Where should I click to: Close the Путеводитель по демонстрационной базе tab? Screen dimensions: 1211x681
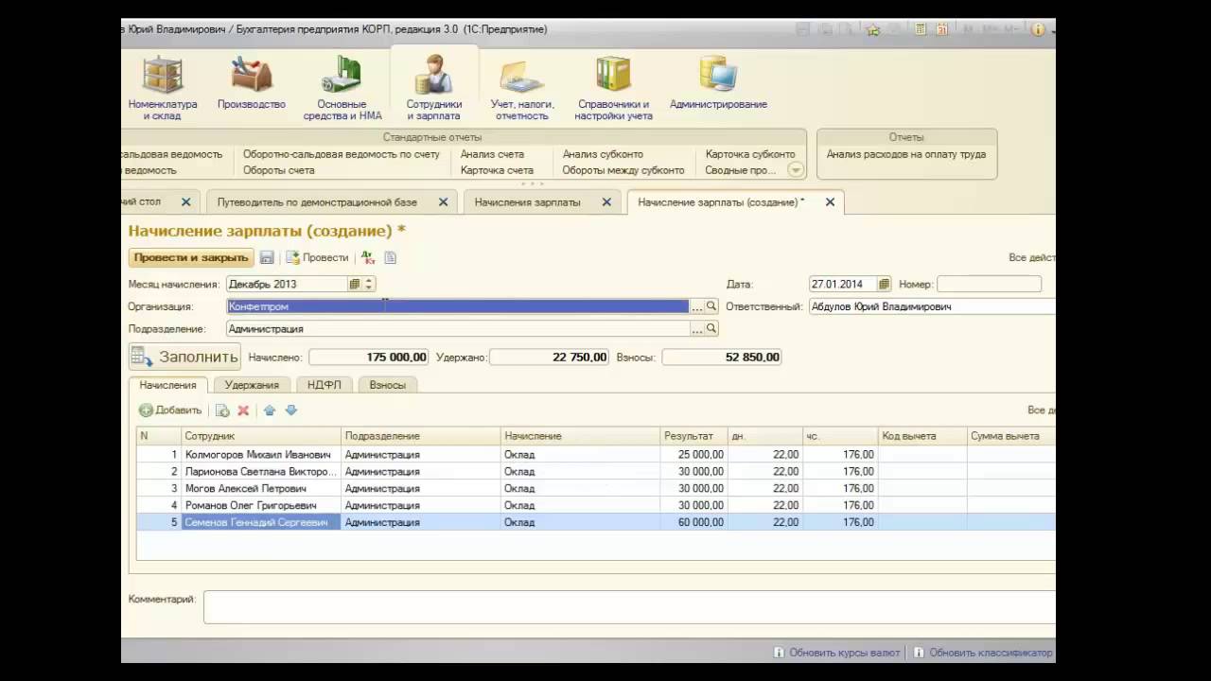pyautogui.click(x=443, y=202)
